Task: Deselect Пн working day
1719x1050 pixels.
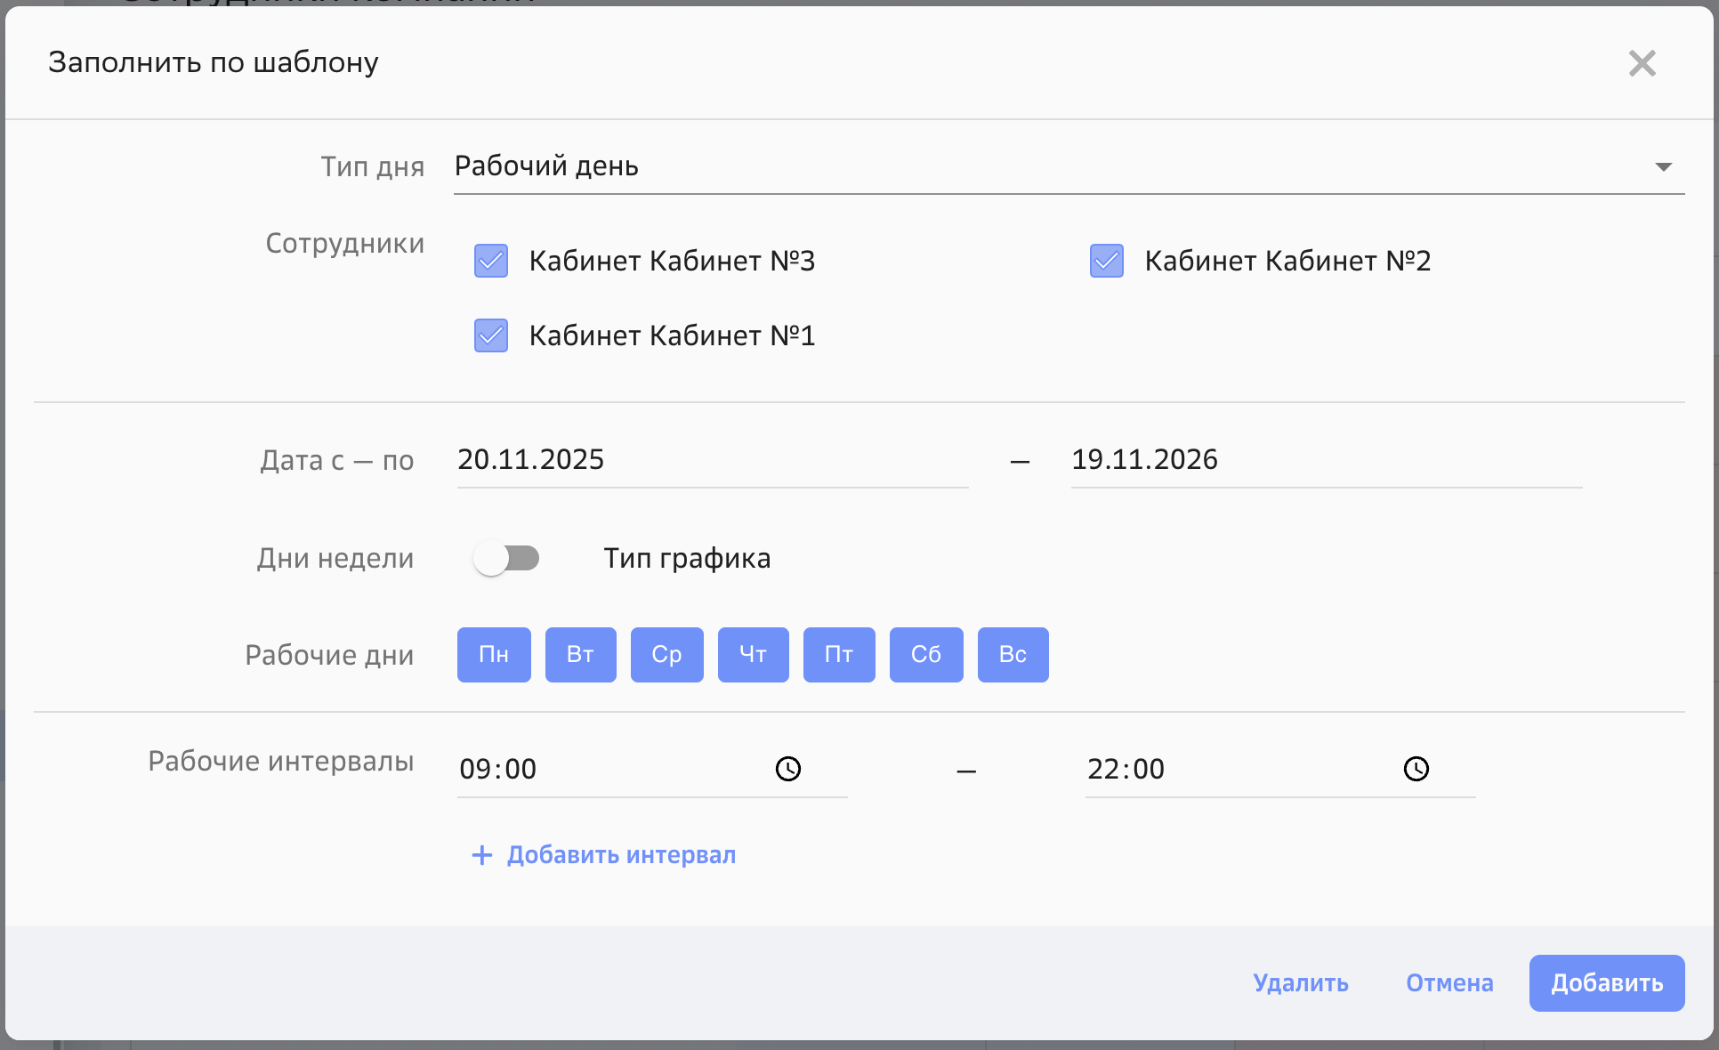Action: [x=494, y=654]
